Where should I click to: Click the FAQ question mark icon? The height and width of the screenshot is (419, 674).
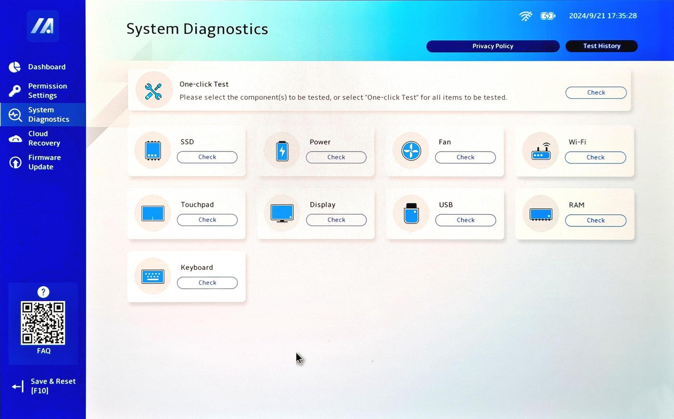[43, 292]
